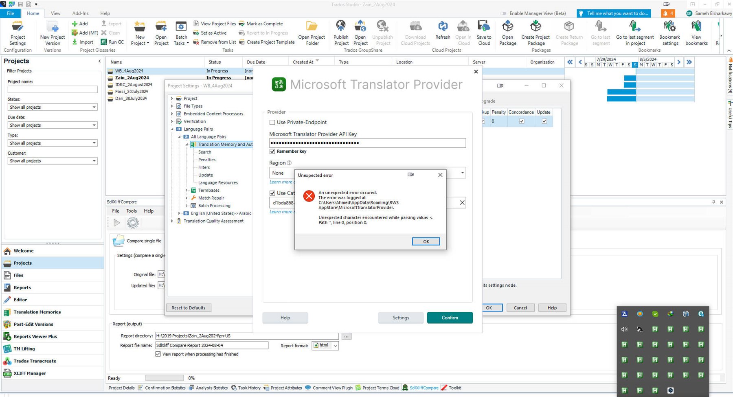
Task: Go to next week in calendar
Action: (x=679, y=62)
